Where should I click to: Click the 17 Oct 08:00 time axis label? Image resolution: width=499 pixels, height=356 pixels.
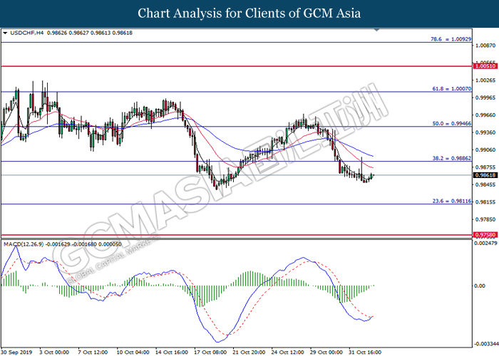tap(212, 351)
